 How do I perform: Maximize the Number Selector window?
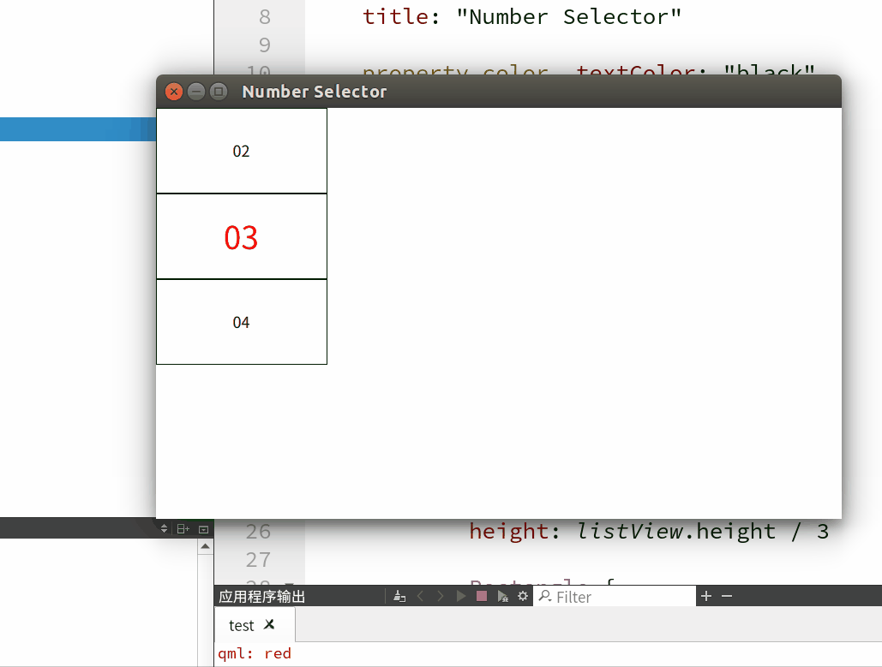pos(219,92)
